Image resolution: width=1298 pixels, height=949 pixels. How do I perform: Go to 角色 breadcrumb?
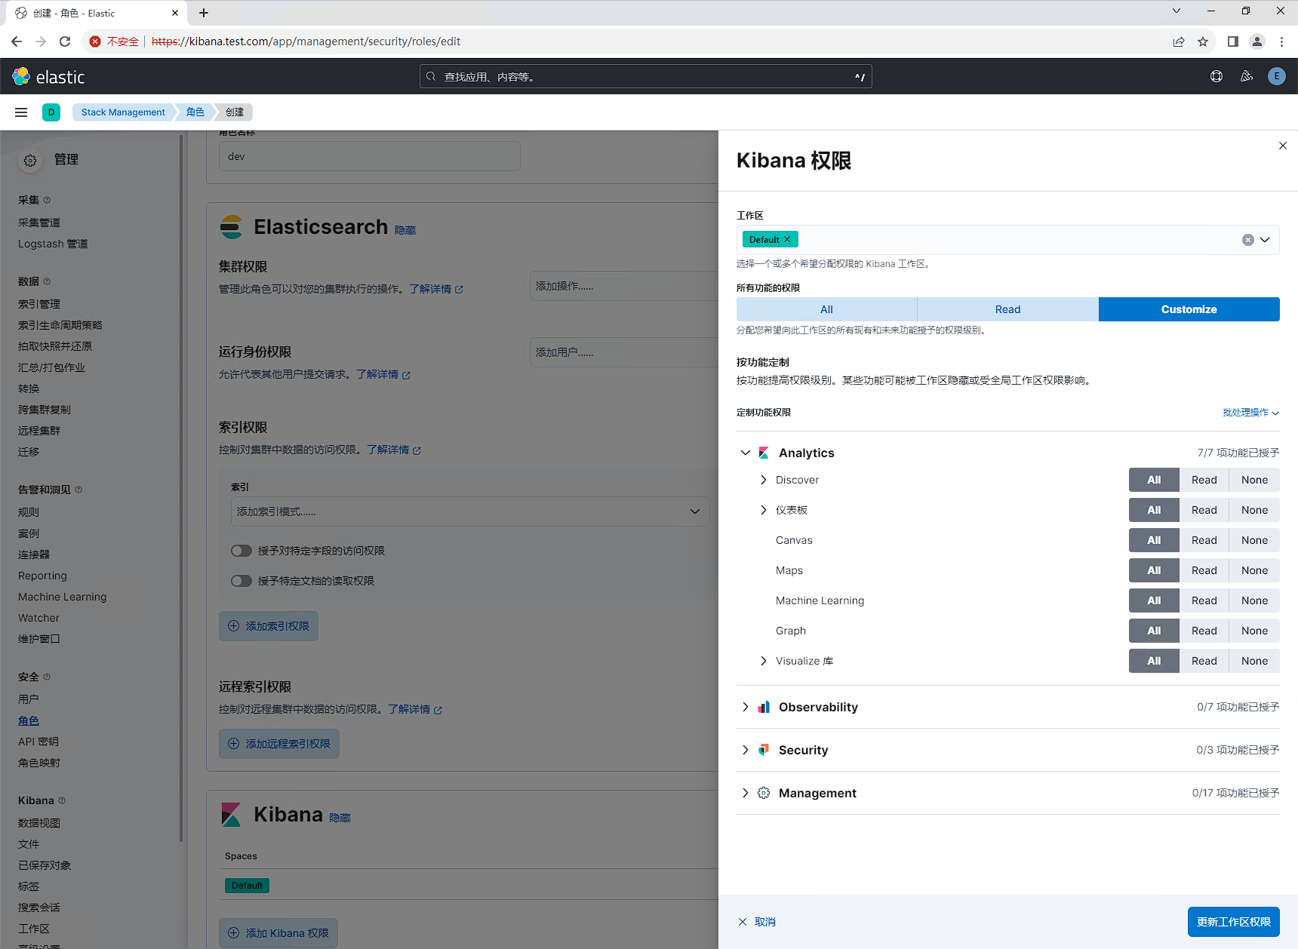tap(195, 112)
